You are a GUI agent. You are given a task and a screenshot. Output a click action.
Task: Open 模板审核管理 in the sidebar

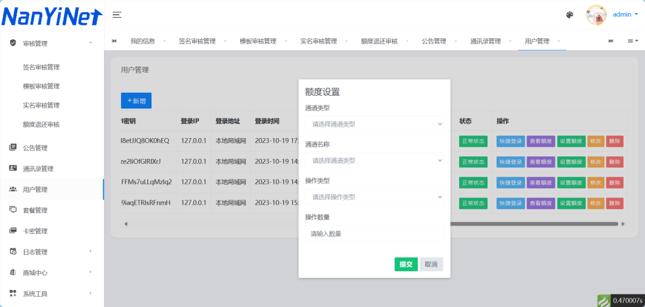(x=41, y=86)
